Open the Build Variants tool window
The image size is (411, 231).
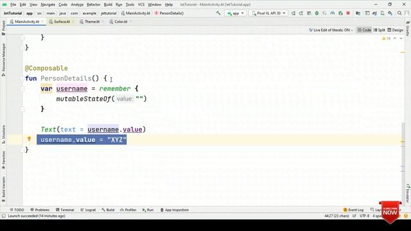click(x=3, y=189)
